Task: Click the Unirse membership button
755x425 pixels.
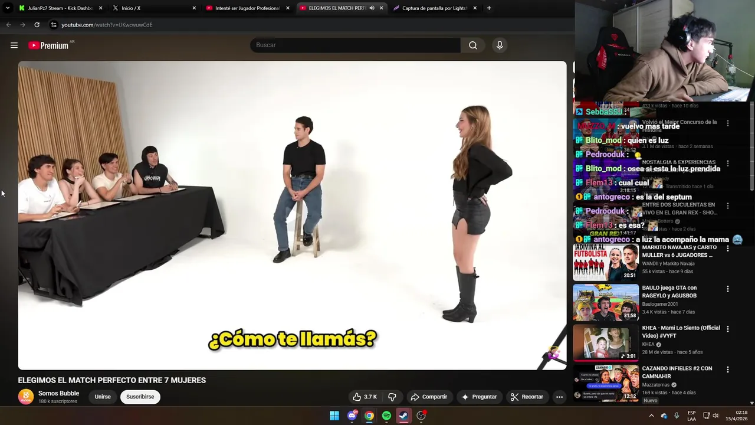Action: [103, 397]
